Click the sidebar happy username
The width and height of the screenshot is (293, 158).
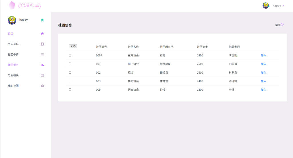[23, 20]
